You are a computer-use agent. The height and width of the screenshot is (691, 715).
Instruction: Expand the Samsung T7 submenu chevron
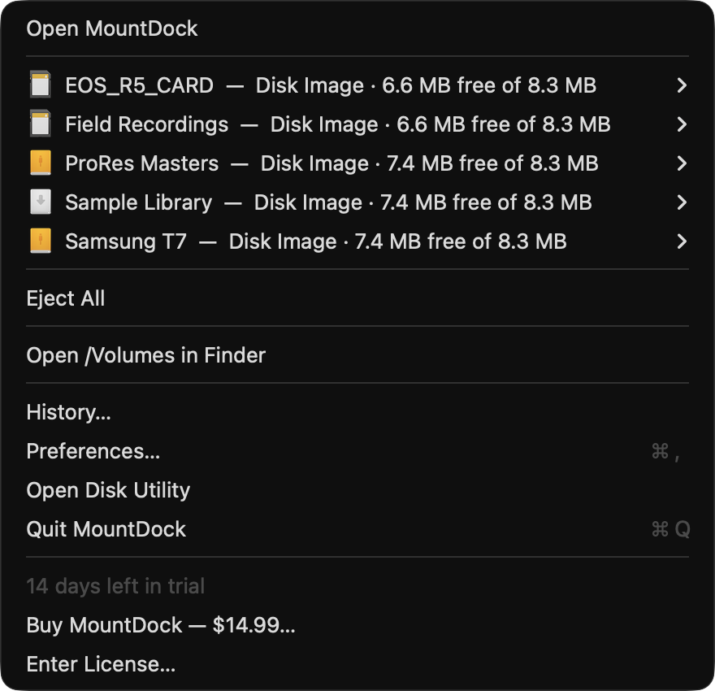click(681, 241)
